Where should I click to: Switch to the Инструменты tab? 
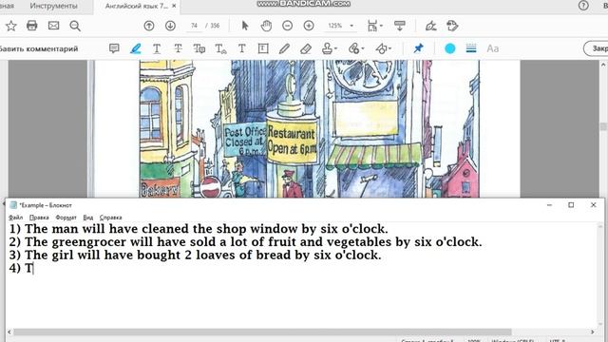pos(53,6)
